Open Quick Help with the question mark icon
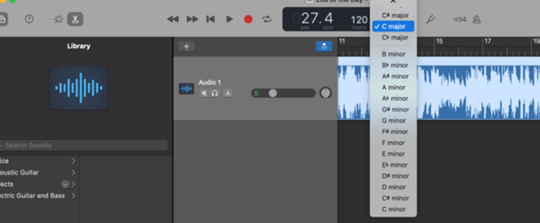540x223 pixels. 29,19
